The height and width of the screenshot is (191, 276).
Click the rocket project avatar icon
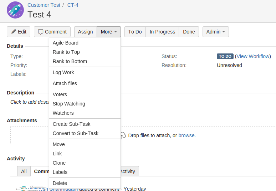tap(15, 10)
